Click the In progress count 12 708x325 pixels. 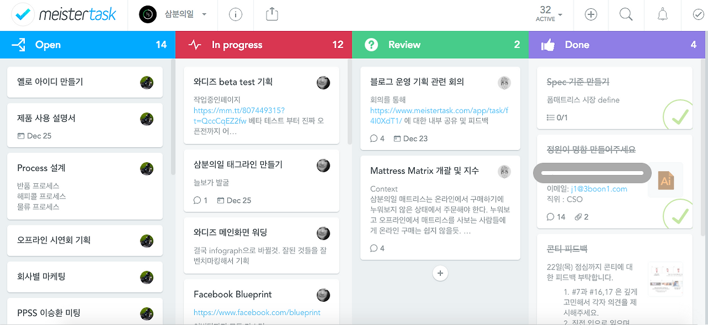pos(338,45)
